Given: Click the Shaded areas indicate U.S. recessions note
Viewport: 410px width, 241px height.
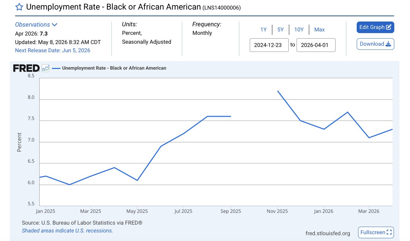Looking at the screenshot, I should [x=67, y=231].
